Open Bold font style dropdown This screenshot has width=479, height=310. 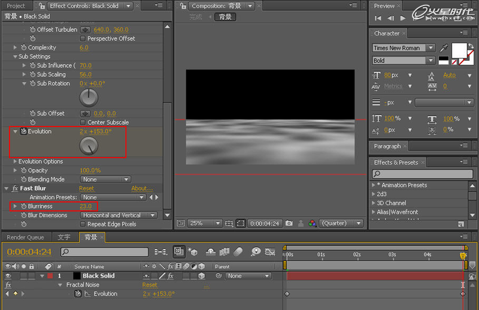[403, 61]
